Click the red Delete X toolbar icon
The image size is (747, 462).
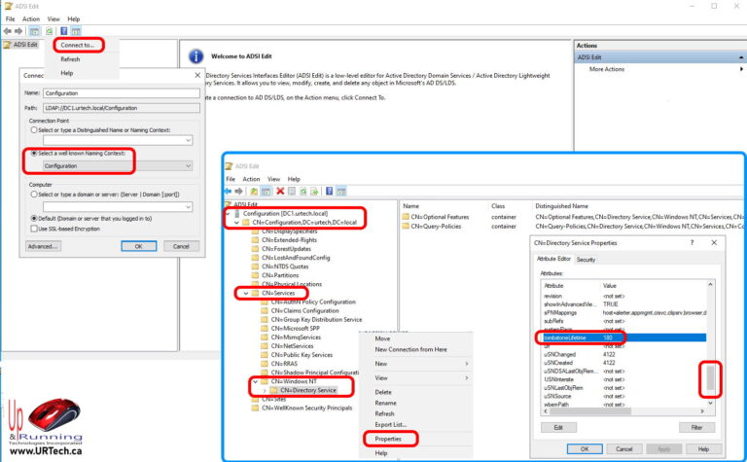click(281, 192)
